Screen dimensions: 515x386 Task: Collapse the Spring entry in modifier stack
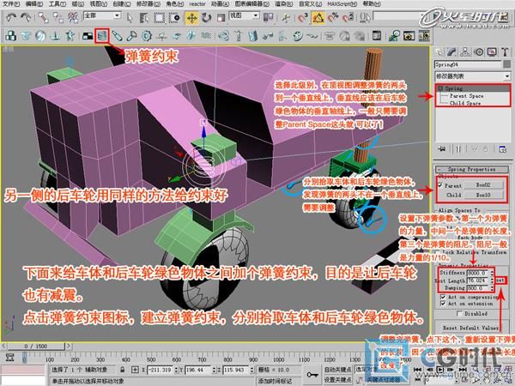pyautogui.click(x=440, y=88)
